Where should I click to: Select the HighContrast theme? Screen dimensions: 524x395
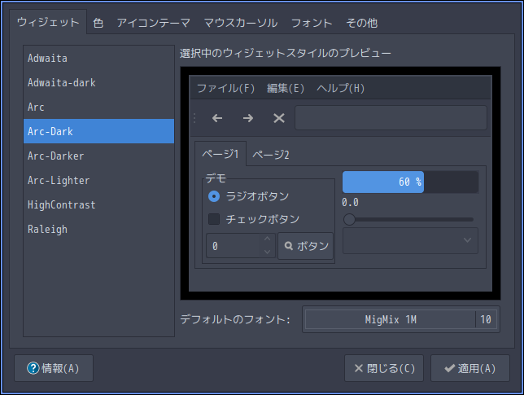[99, 204]
